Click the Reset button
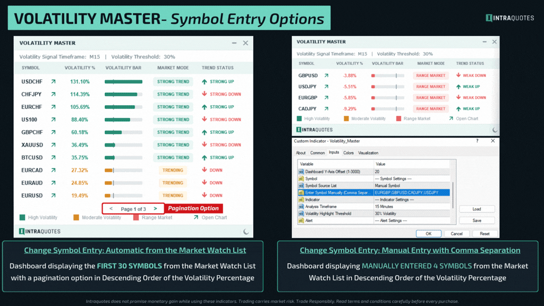The width and height of the screenshot is (544, 306). 484,234
